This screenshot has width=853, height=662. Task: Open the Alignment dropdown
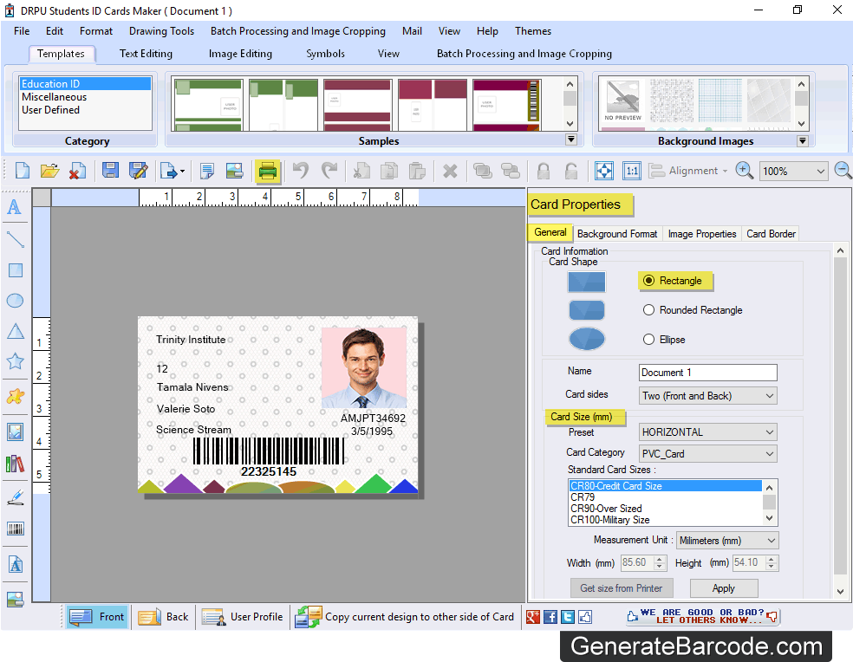pyautogui.click(x=688, y=171)
